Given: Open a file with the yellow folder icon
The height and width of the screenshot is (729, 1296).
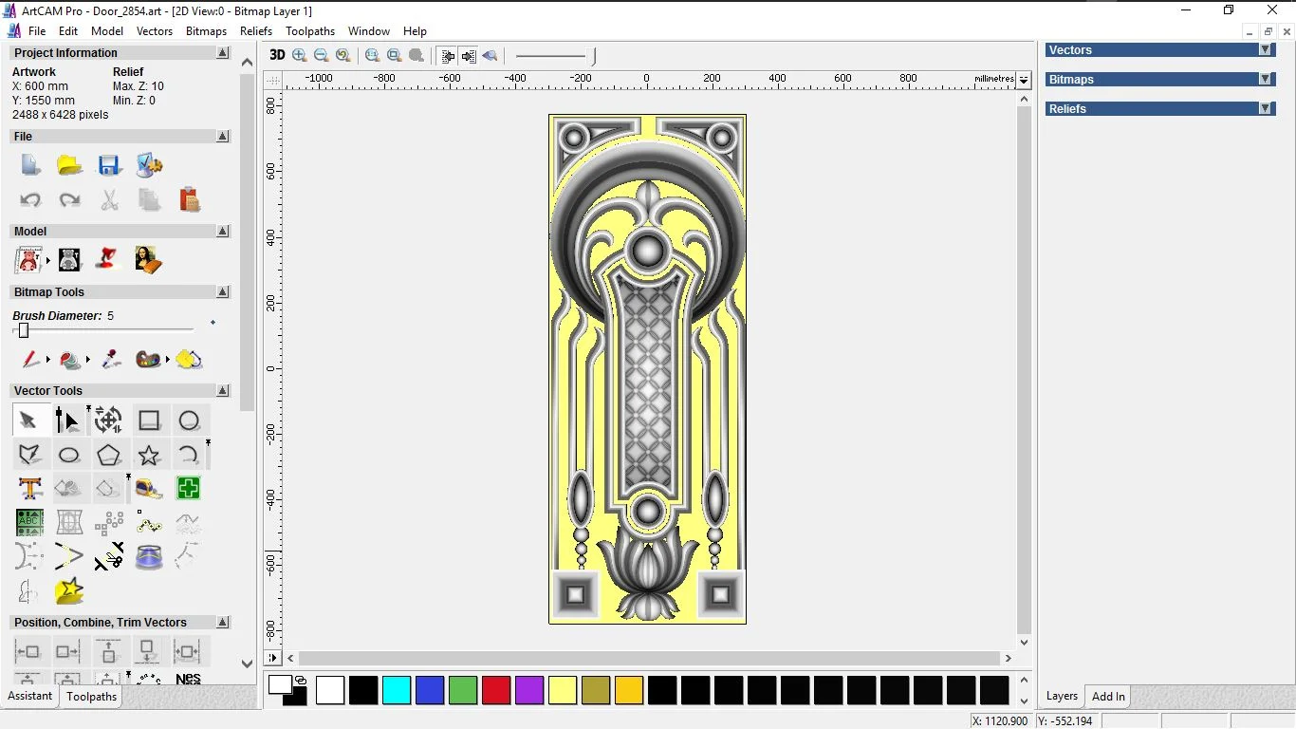Looking at the screenshot, I should click(69, 166).
